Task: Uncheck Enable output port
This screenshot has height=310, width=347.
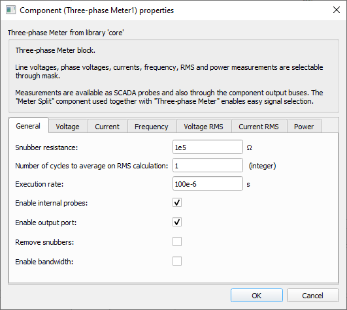Action: 177,222
